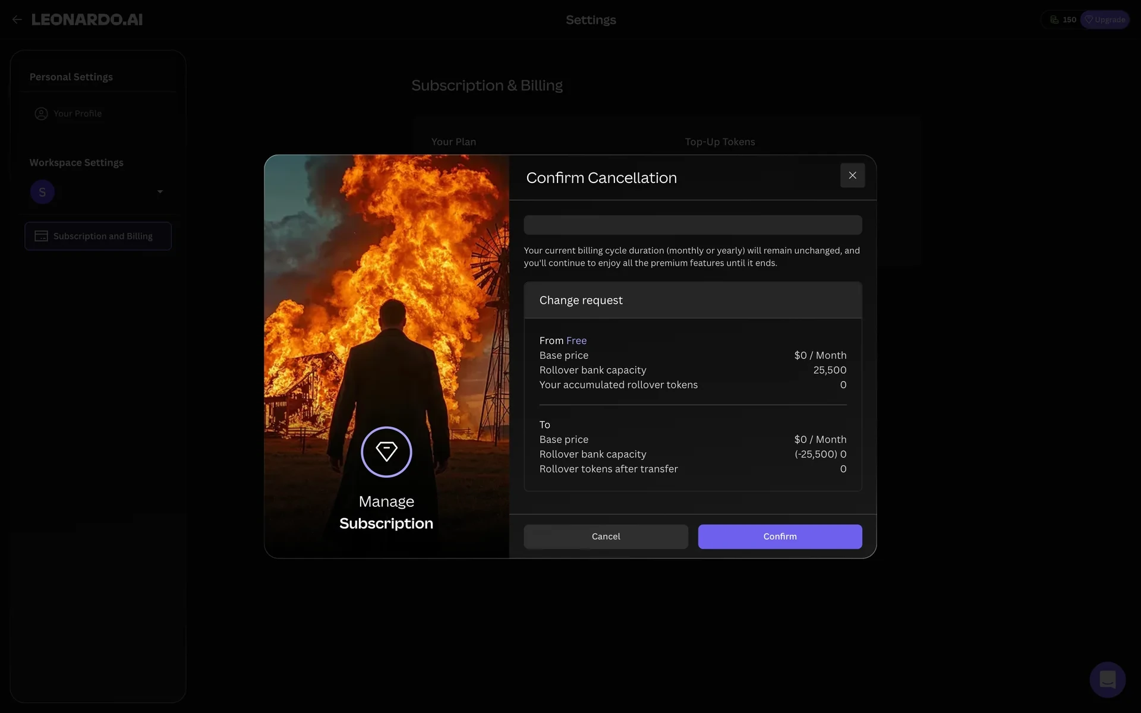Expand the workspace selector dropdown arrow
The height and width of the screenshot is (713, 1141).
pos(160,192)
